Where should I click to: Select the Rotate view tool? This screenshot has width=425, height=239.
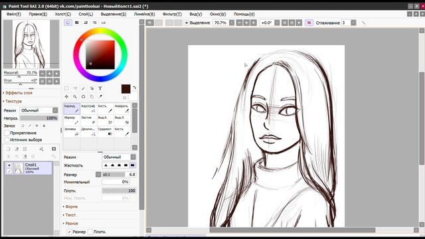coord(84,96)
